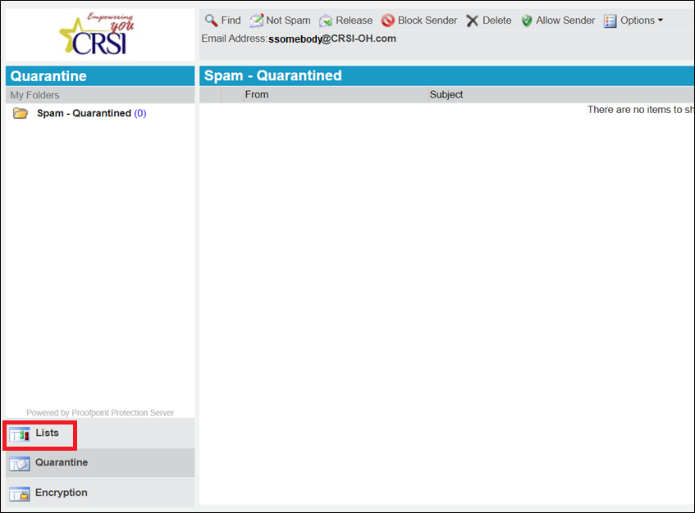The image size is (695, 513).
Task: Click the My Folders heading
Action: [x=34, y=95]
